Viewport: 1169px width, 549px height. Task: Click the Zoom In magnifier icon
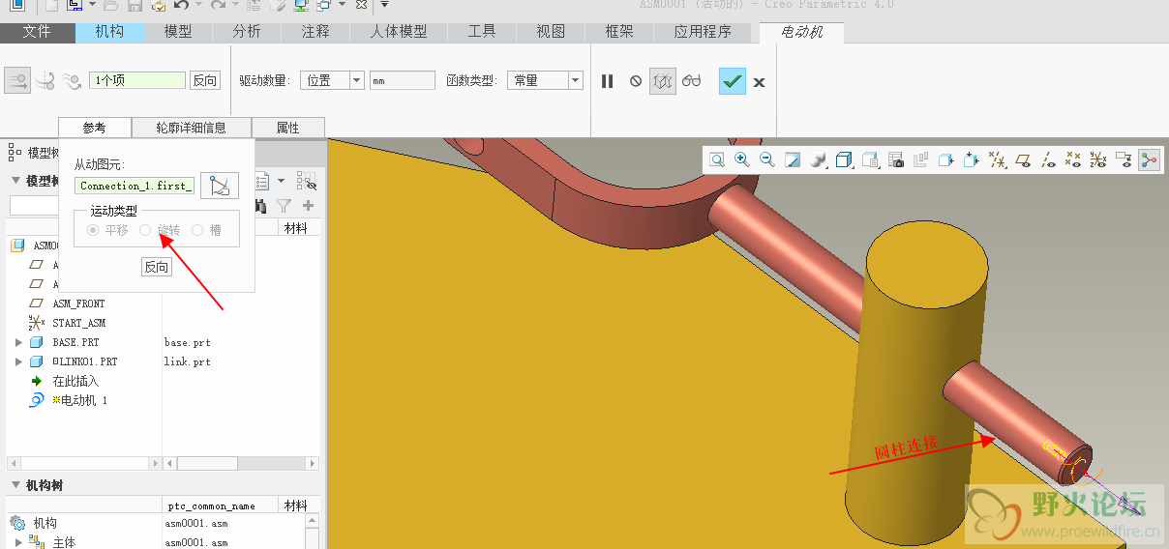click(x=742, y=159)
